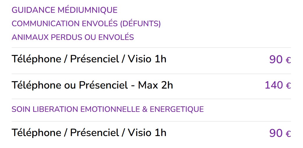The width and height of the screenshot is (303, 148).
Task: Click the 90 € price under guidance section
Action: click(x=280, y=60)
